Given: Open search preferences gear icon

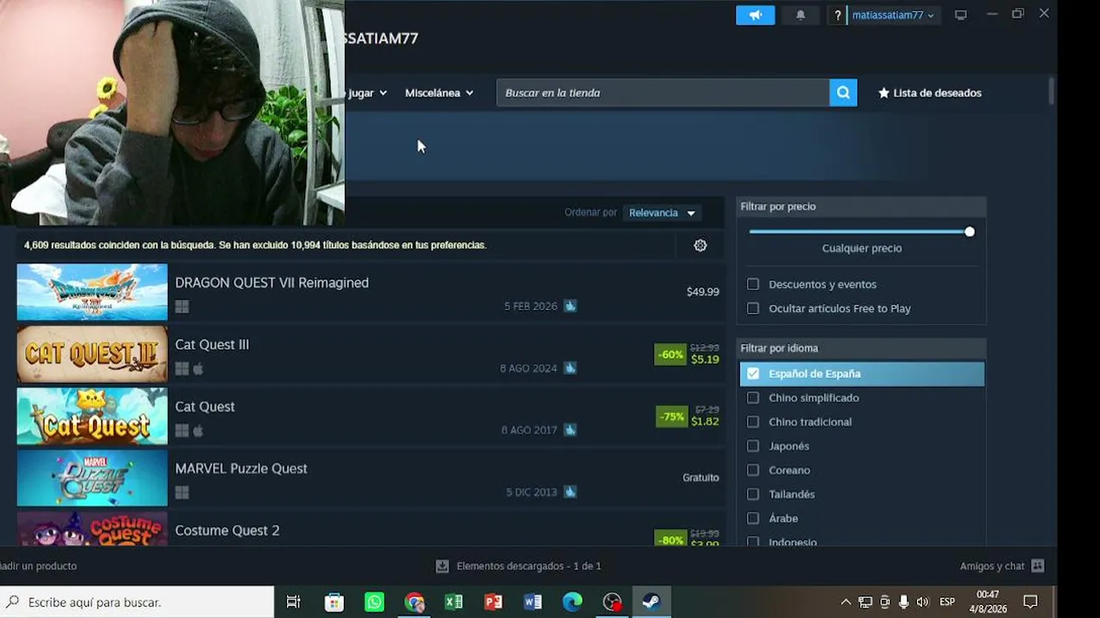Looking at the screenshot, I should [x=700, y=245].
